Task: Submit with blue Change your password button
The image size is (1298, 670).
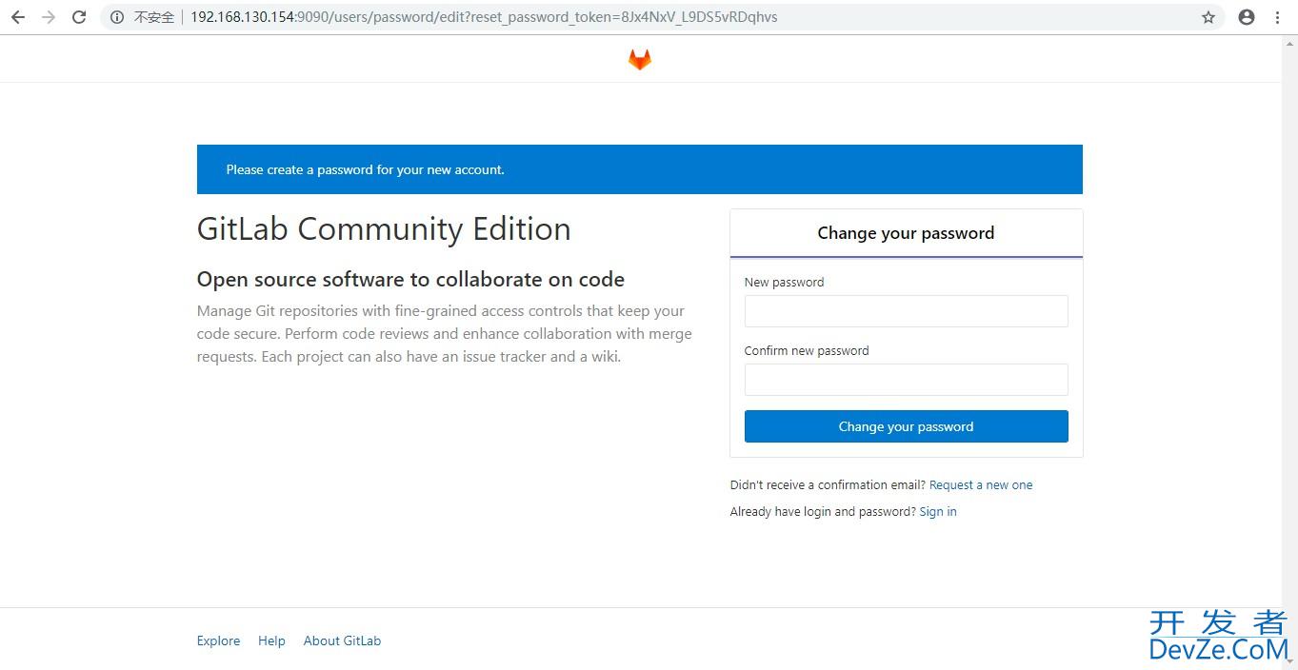Action: click(x=906, y=426)
